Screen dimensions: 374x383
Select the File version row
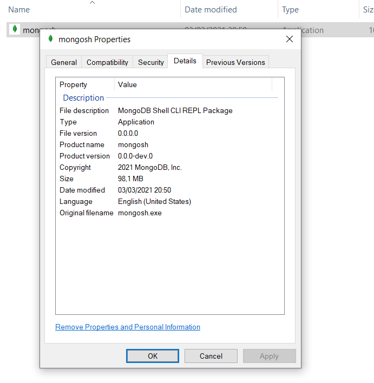pyautogui.click(x=169, y=134)
